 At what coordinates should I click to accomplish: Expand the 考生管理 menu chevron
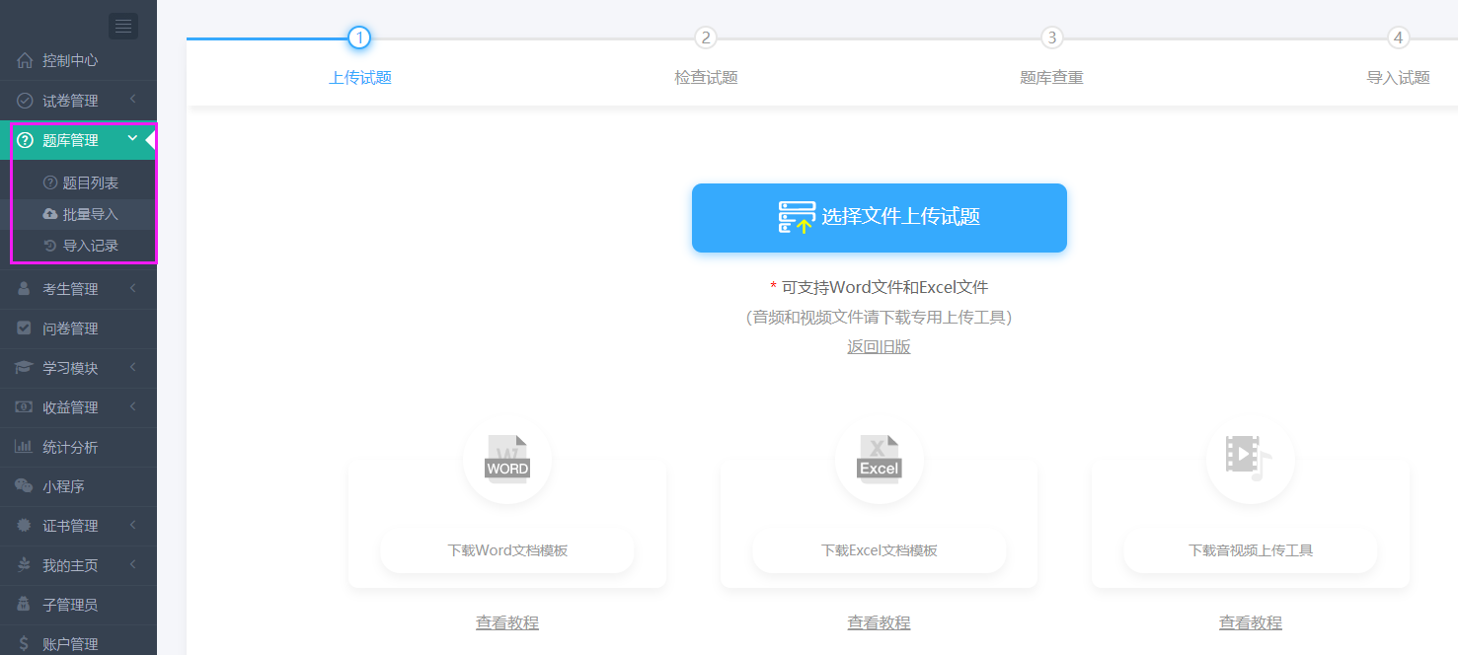pos(132,289)
